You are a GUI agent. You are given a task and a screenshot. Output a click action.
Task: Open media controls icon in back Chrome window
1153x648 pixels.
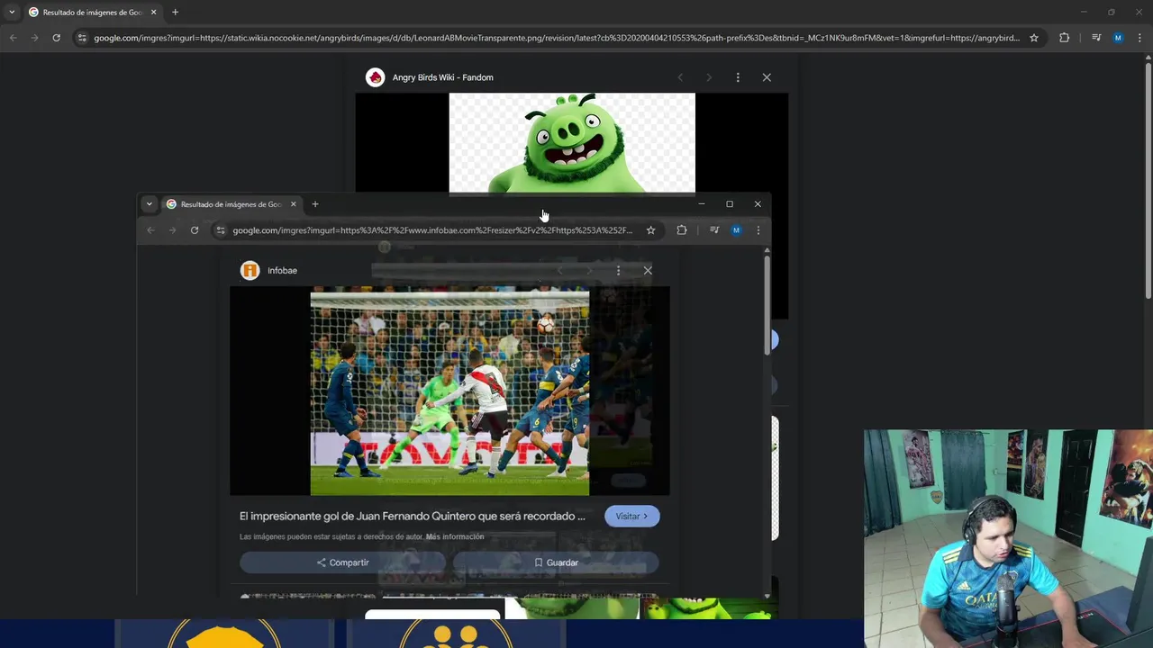click(x=1096, y=38)
